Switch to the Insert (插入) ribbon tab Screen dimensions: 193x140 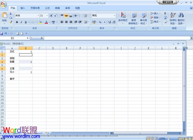tap(23, 8)
